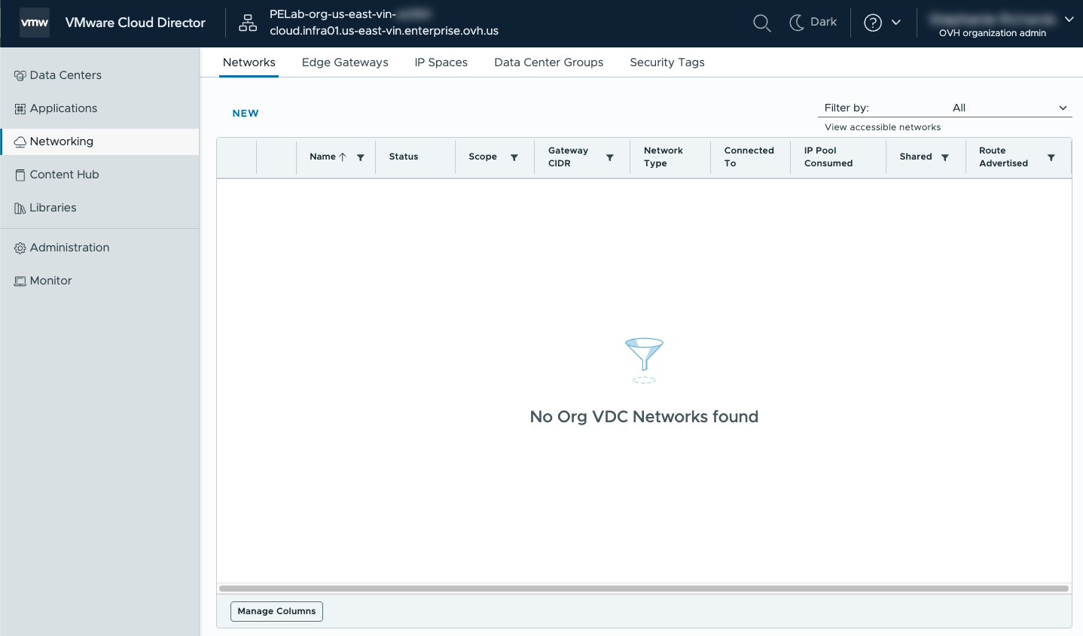Image resolution: width=1083 pixels, height=636 pixels.
Task: Click the organization name in header
Action: [x=350, y=14]
